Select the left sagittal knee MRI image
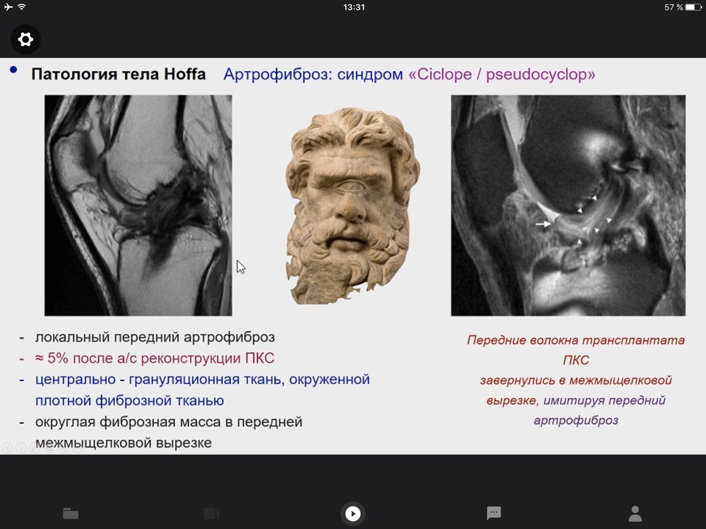The image size is (706, 529). click(x=138, y=206)
